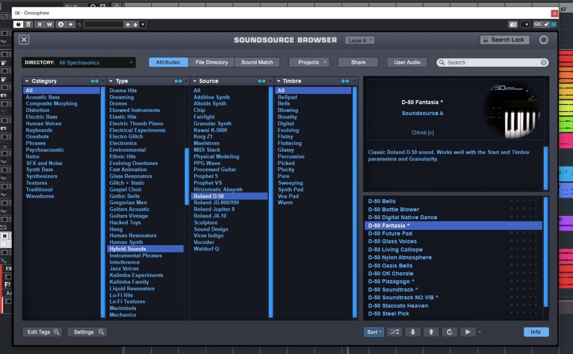The width and height of the screenshot is (573, 354).
Task: Select Hybrid Sounds in the Type list
Action: [145, 249]
